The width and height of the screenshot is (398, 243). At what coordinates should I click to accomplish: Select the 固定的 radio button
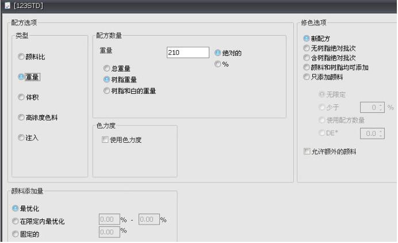point(15,234)
